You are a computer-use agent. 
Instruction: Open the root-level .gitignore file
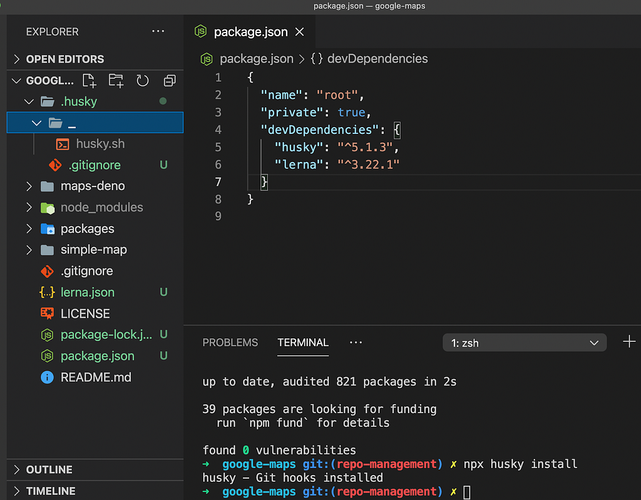coord(86,271)
